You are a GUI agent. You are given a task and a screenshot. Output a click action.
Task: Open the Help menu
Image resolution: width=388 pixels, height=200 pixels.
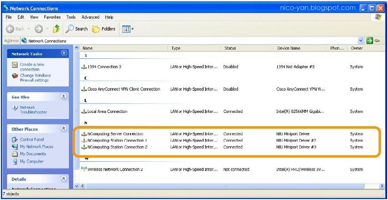coord(109,17)
